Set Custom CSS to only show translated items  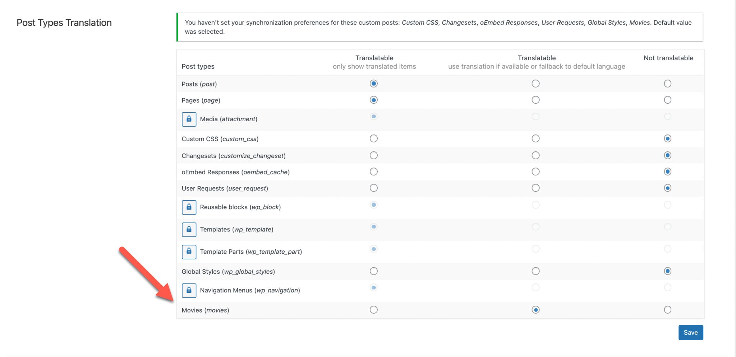pyautogui.click(x=374, y=138)
